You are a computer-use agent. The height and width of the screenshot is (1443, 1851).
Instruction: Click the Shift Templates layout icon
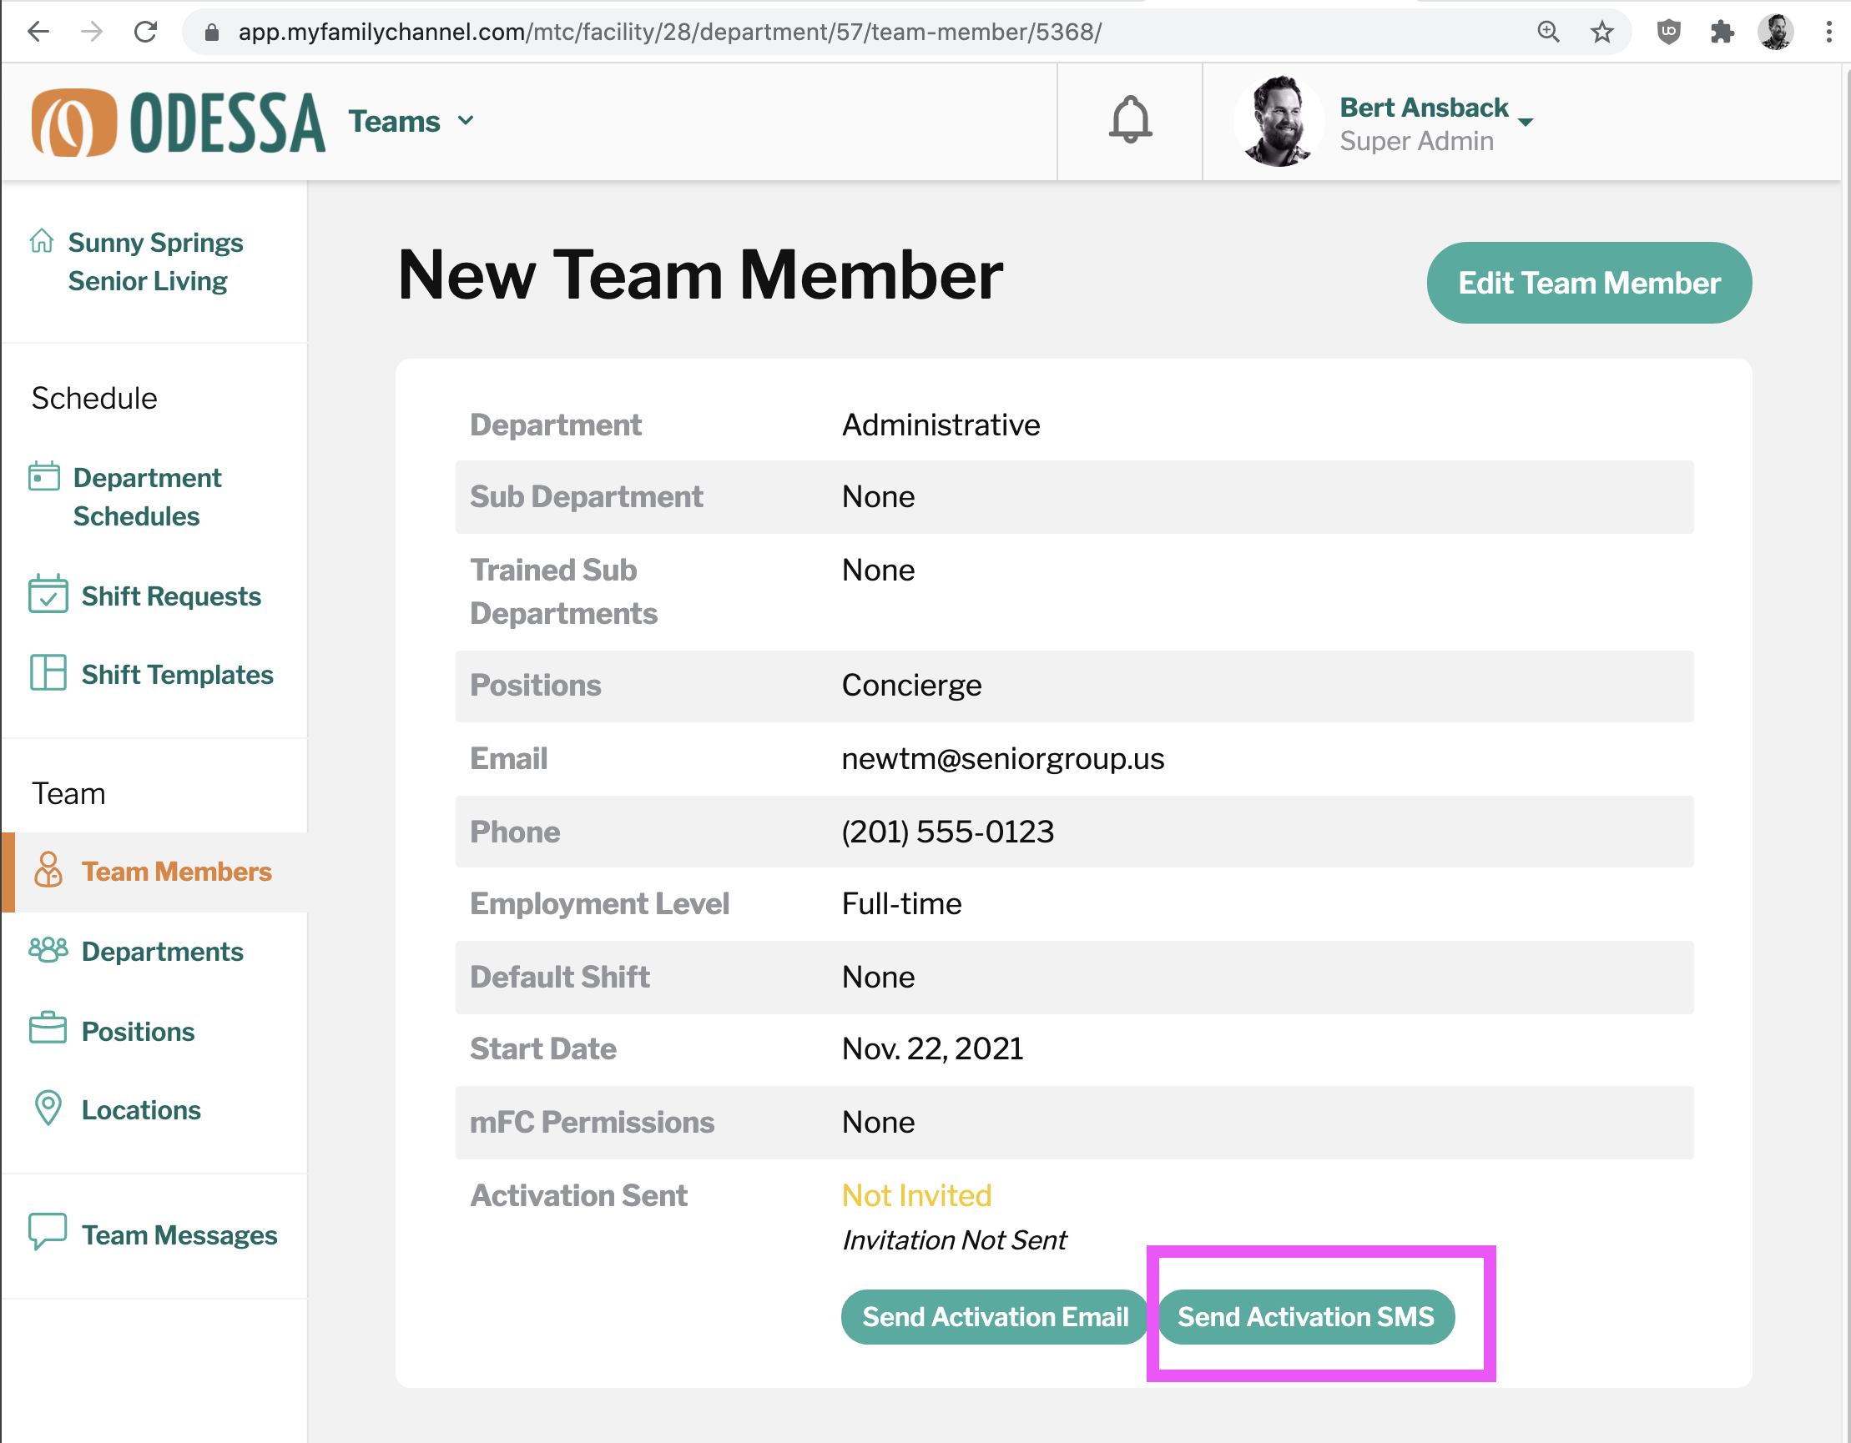click(48, 673)
